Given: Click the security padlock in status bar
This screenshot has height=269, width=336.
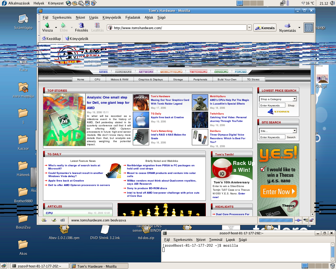Looking at the screenshot, I should tap(311, 220).
